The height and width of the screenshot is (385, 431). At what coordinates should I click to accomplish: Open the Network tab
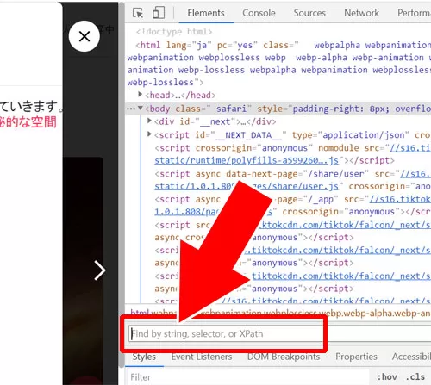361,13
